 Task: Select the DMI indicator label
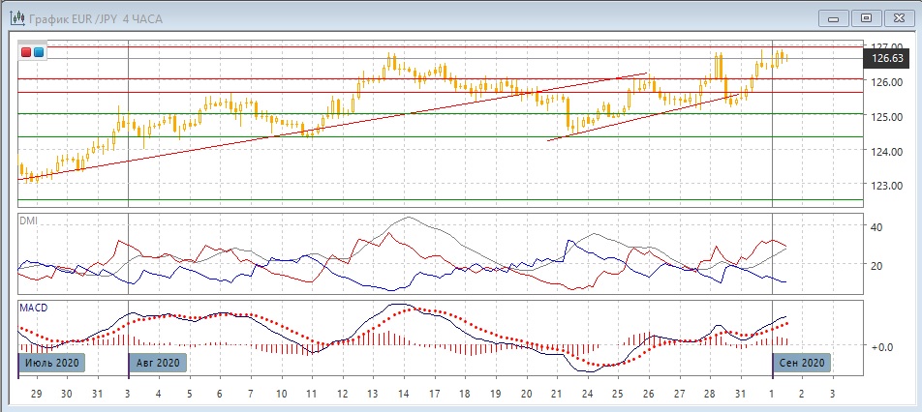[30, 221]
